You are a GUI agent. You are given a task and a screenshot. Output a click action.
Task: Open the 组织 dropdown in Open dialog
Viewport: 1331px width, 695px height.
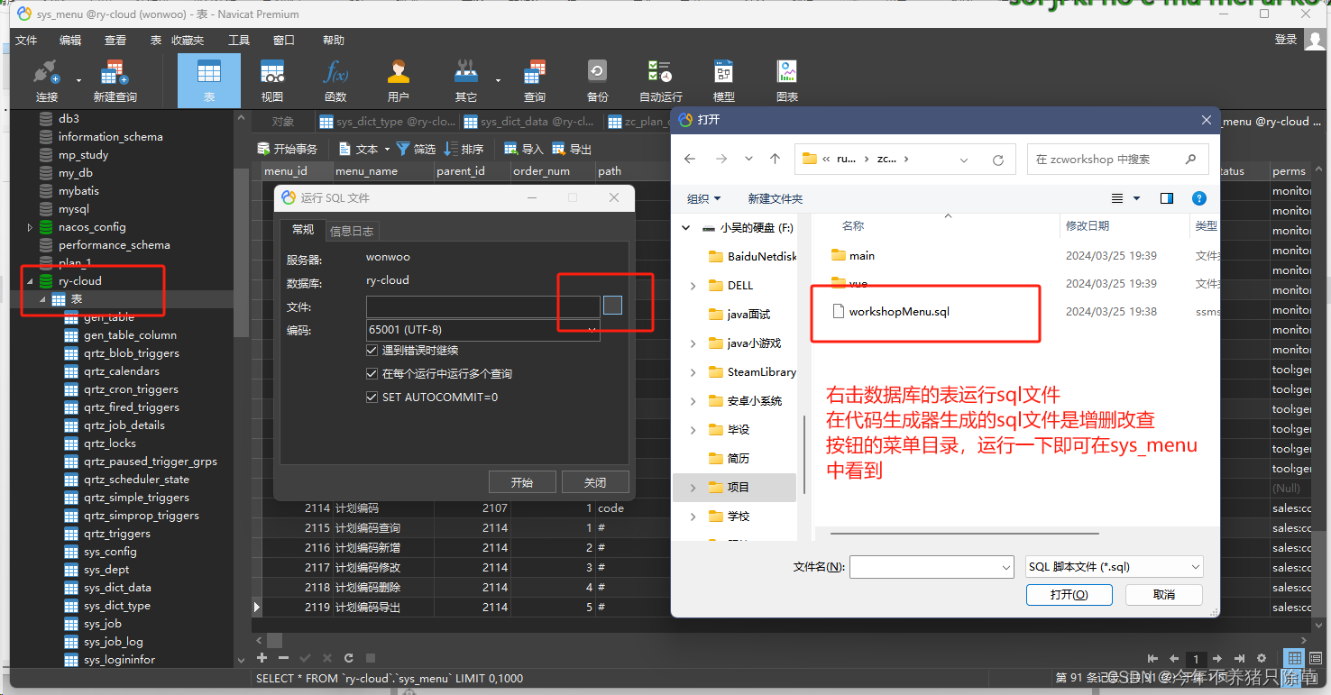pos(704,198)
